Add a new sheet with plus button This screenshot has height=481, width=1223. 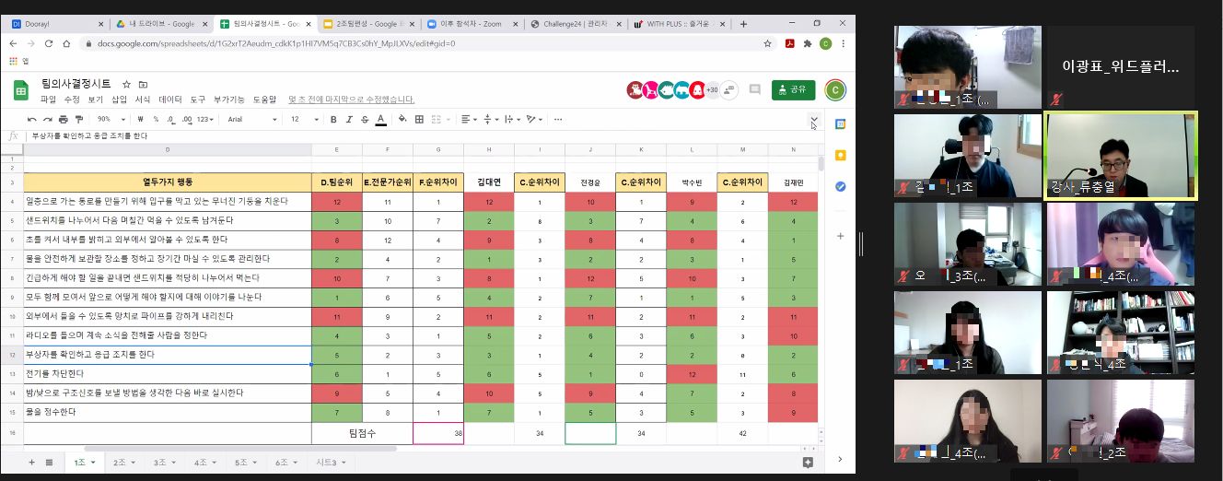32,462
